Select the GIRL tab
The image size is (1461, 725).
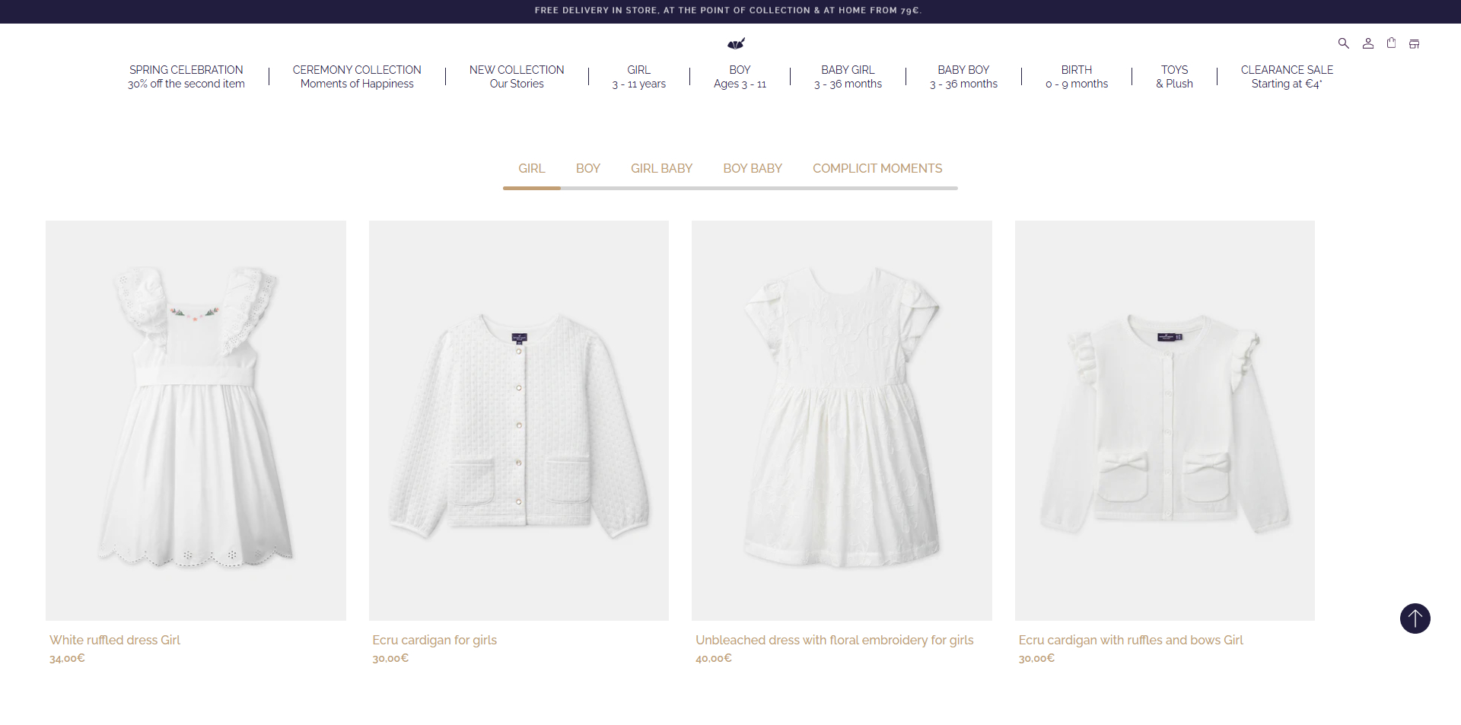(532, 168)
